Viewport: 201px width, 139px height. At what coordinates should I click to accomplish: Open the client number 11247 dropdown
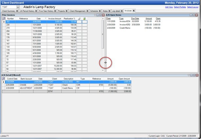[17, 7]
